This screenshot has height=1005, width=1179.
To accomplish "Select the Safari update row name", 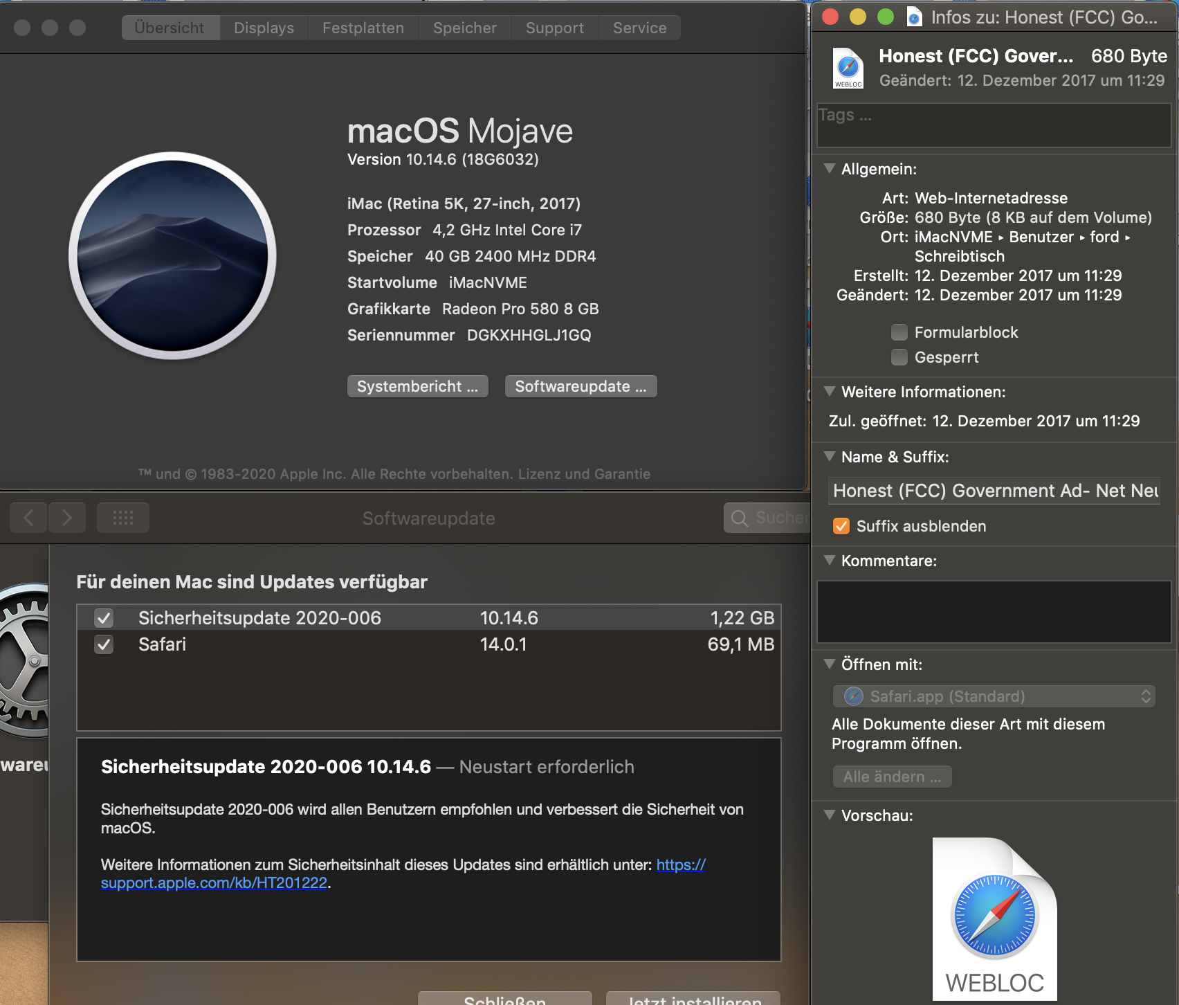I will tap(162, 644).
